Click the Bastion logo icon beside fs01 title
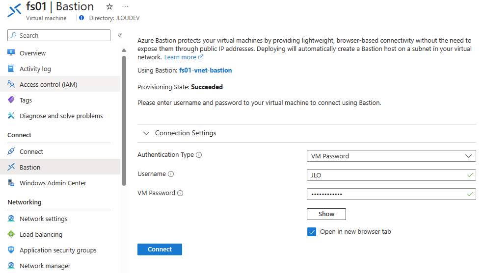Viewport: 485px width, 273px height. click(15, 10)
